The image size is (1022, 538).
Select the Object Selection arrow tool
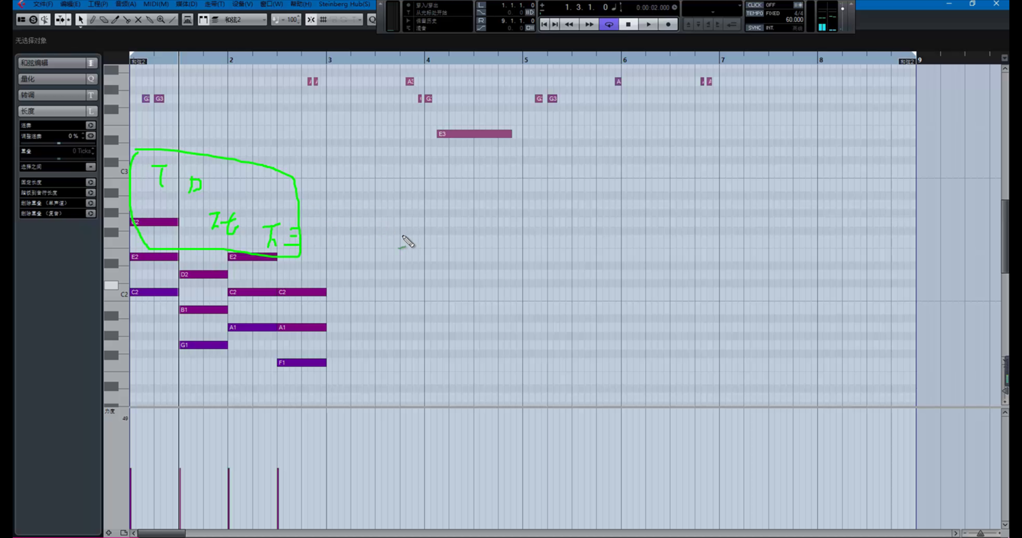80,20
